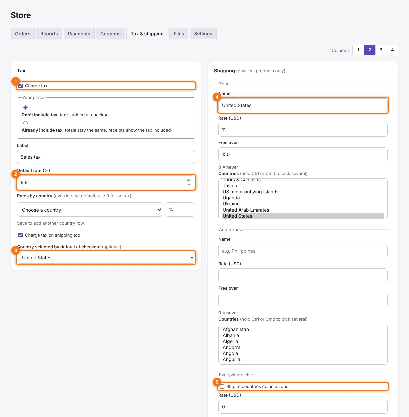Open the Orders tab

coord(23,34)
